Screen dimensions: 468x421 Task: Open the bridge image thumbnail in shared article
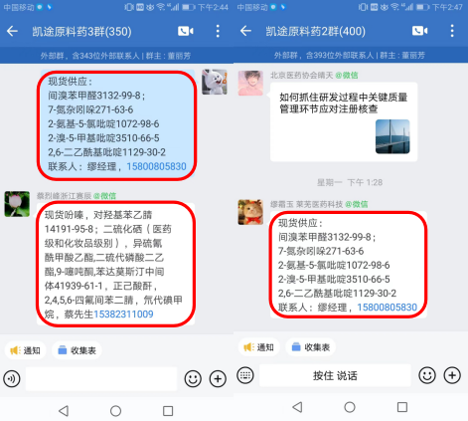coord(392,136)
